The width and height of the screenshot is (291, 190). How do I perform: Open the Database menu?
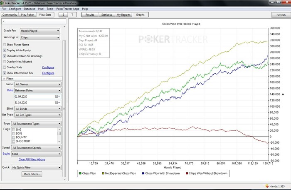click(30, 9)
